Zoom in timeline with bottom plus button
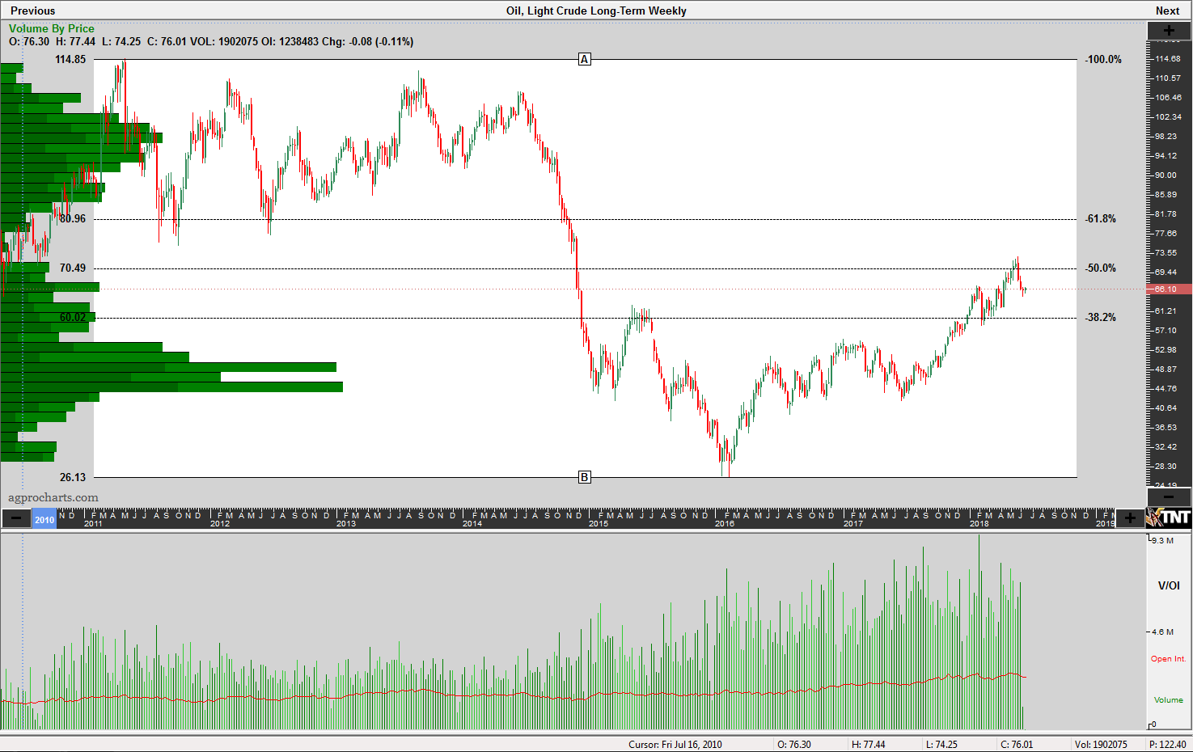1193x752 pixels. point(1130,518)
